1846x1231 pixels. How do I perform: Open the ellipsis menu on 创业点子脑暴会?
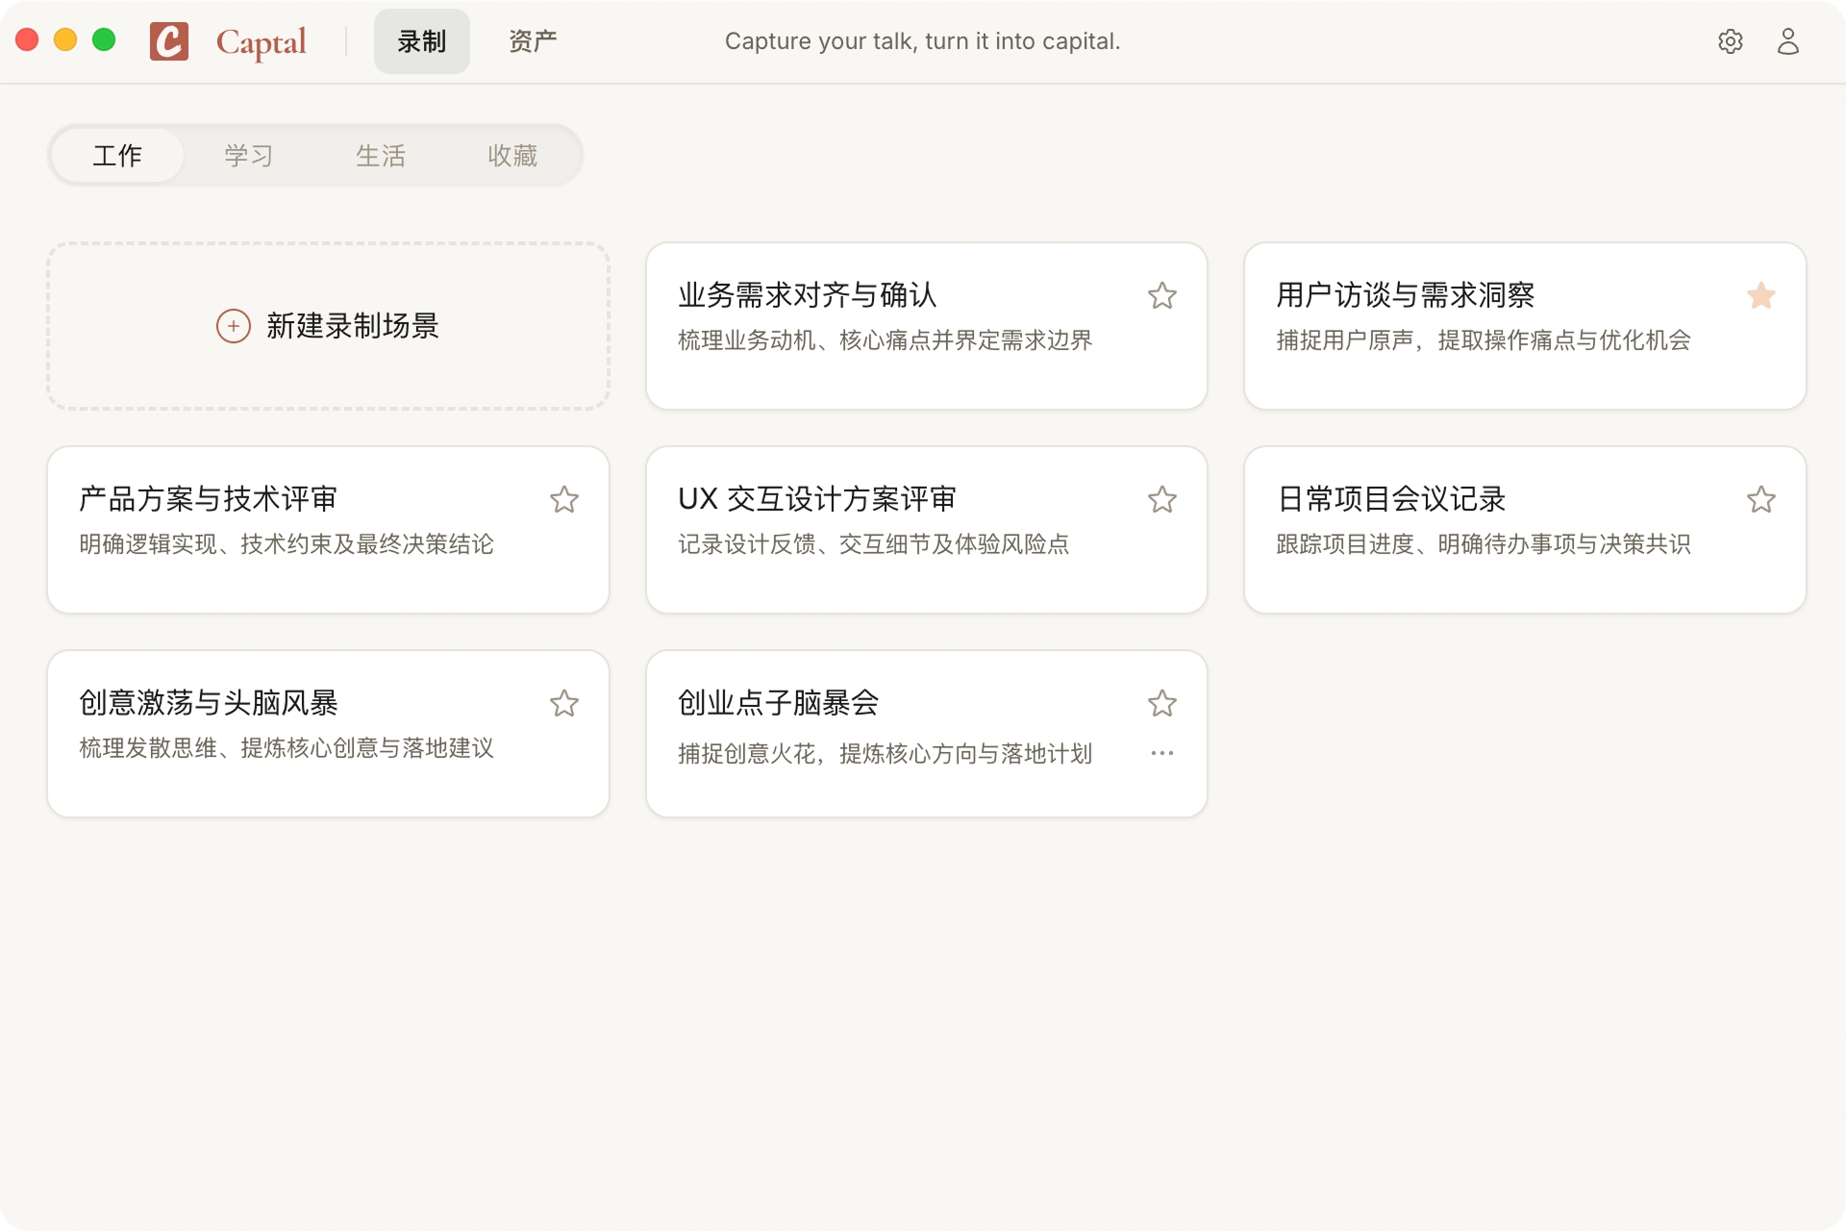(x=1162, y=753)
